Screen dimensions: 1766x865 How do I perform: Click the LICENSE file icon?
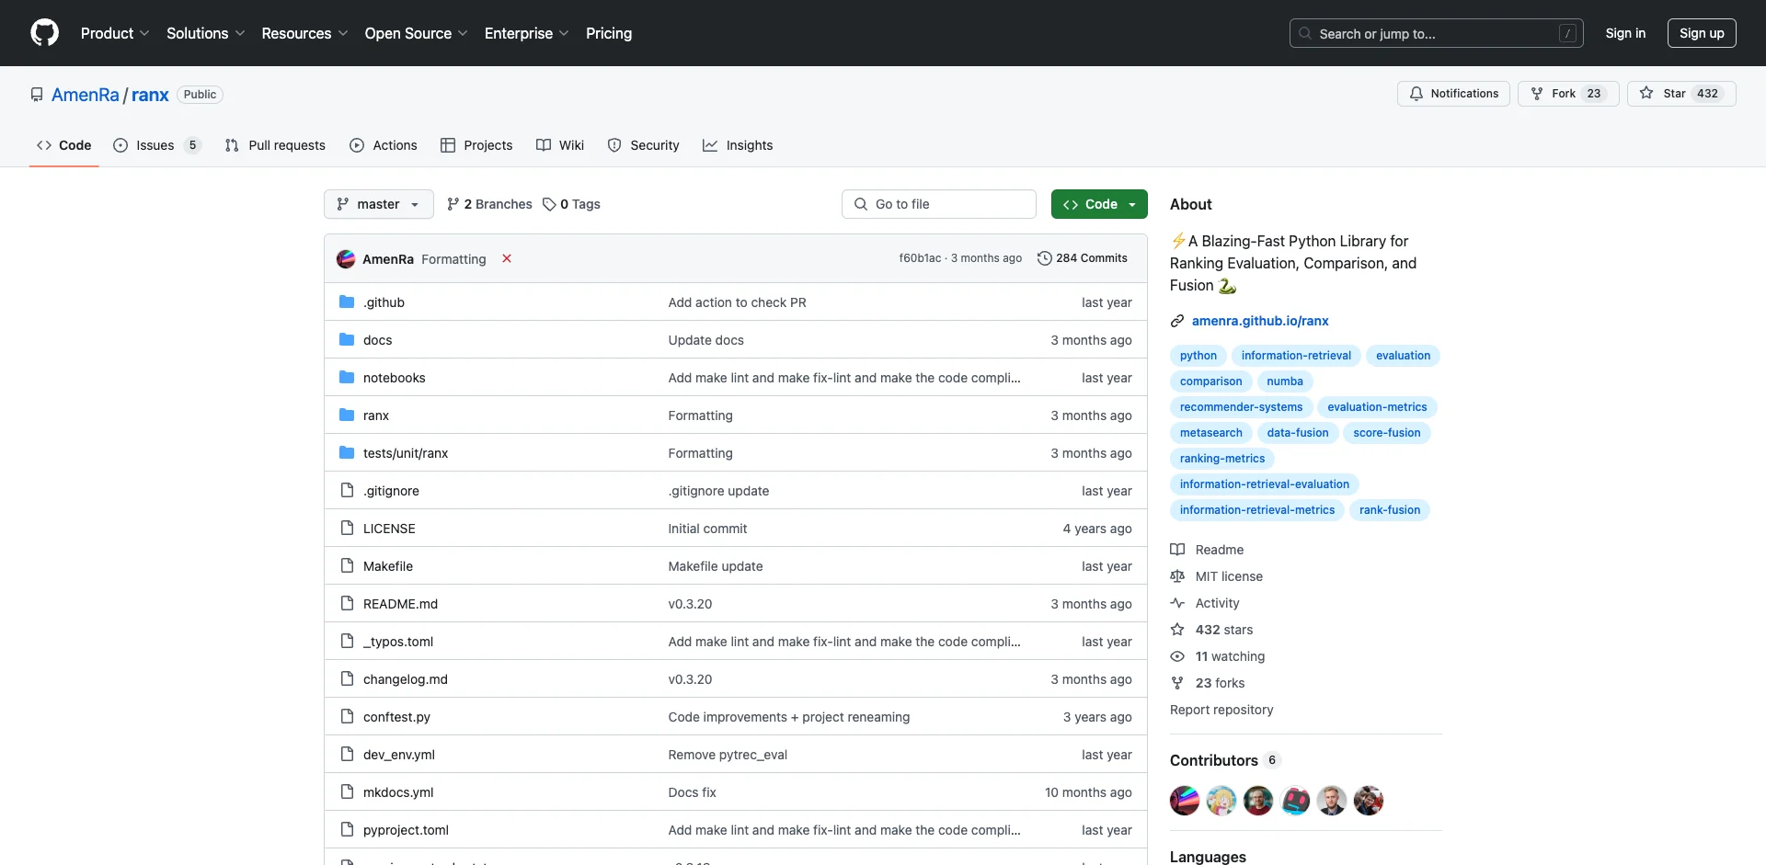[x=347, y=528]
